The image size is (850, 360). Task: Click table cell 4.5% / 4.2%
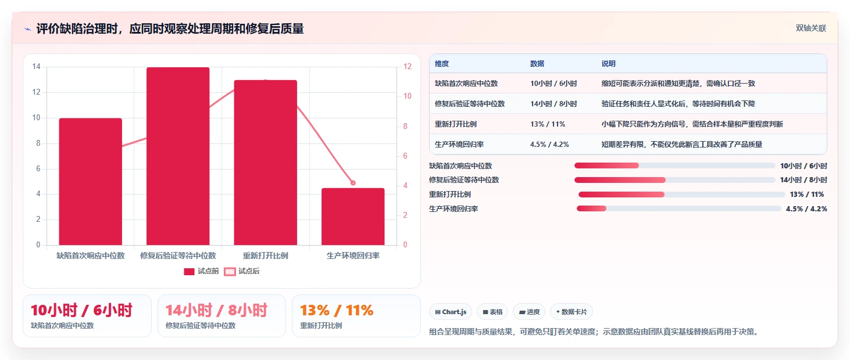point(549,145)
